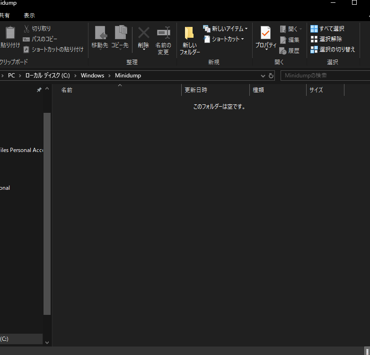The height and width of the screenshot is (355, 370).
Task: Maximize the Minidump window
Action: coord(354,2)
